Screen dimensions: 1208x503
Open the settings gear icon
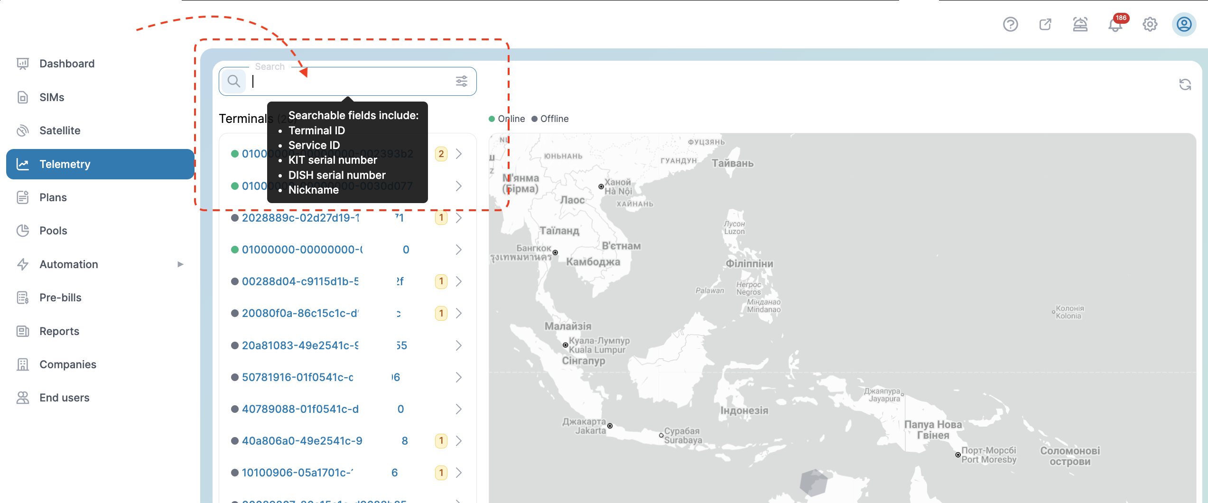tap(1150, 24)
